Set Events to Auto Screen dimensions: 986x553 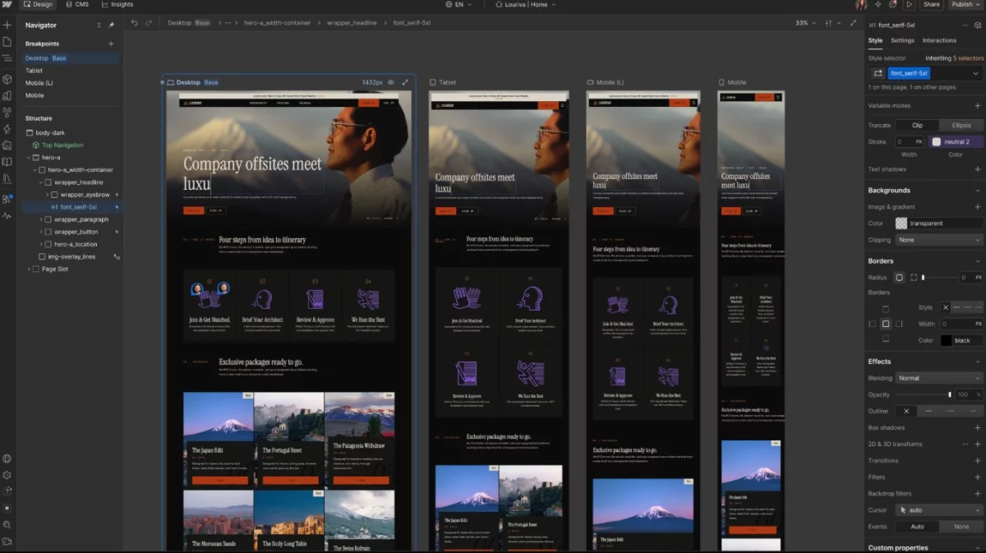(x=917, y=526)
